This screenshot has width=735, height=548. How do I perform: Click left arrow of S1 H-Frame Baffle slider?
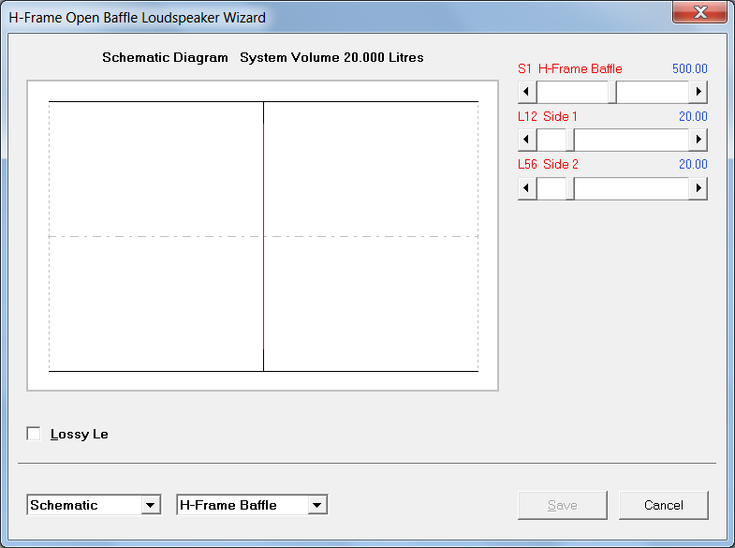(527, 92)
